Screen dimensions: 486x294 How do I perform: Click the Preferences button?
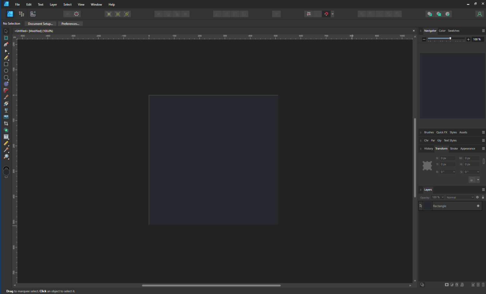tap(70, 23)
